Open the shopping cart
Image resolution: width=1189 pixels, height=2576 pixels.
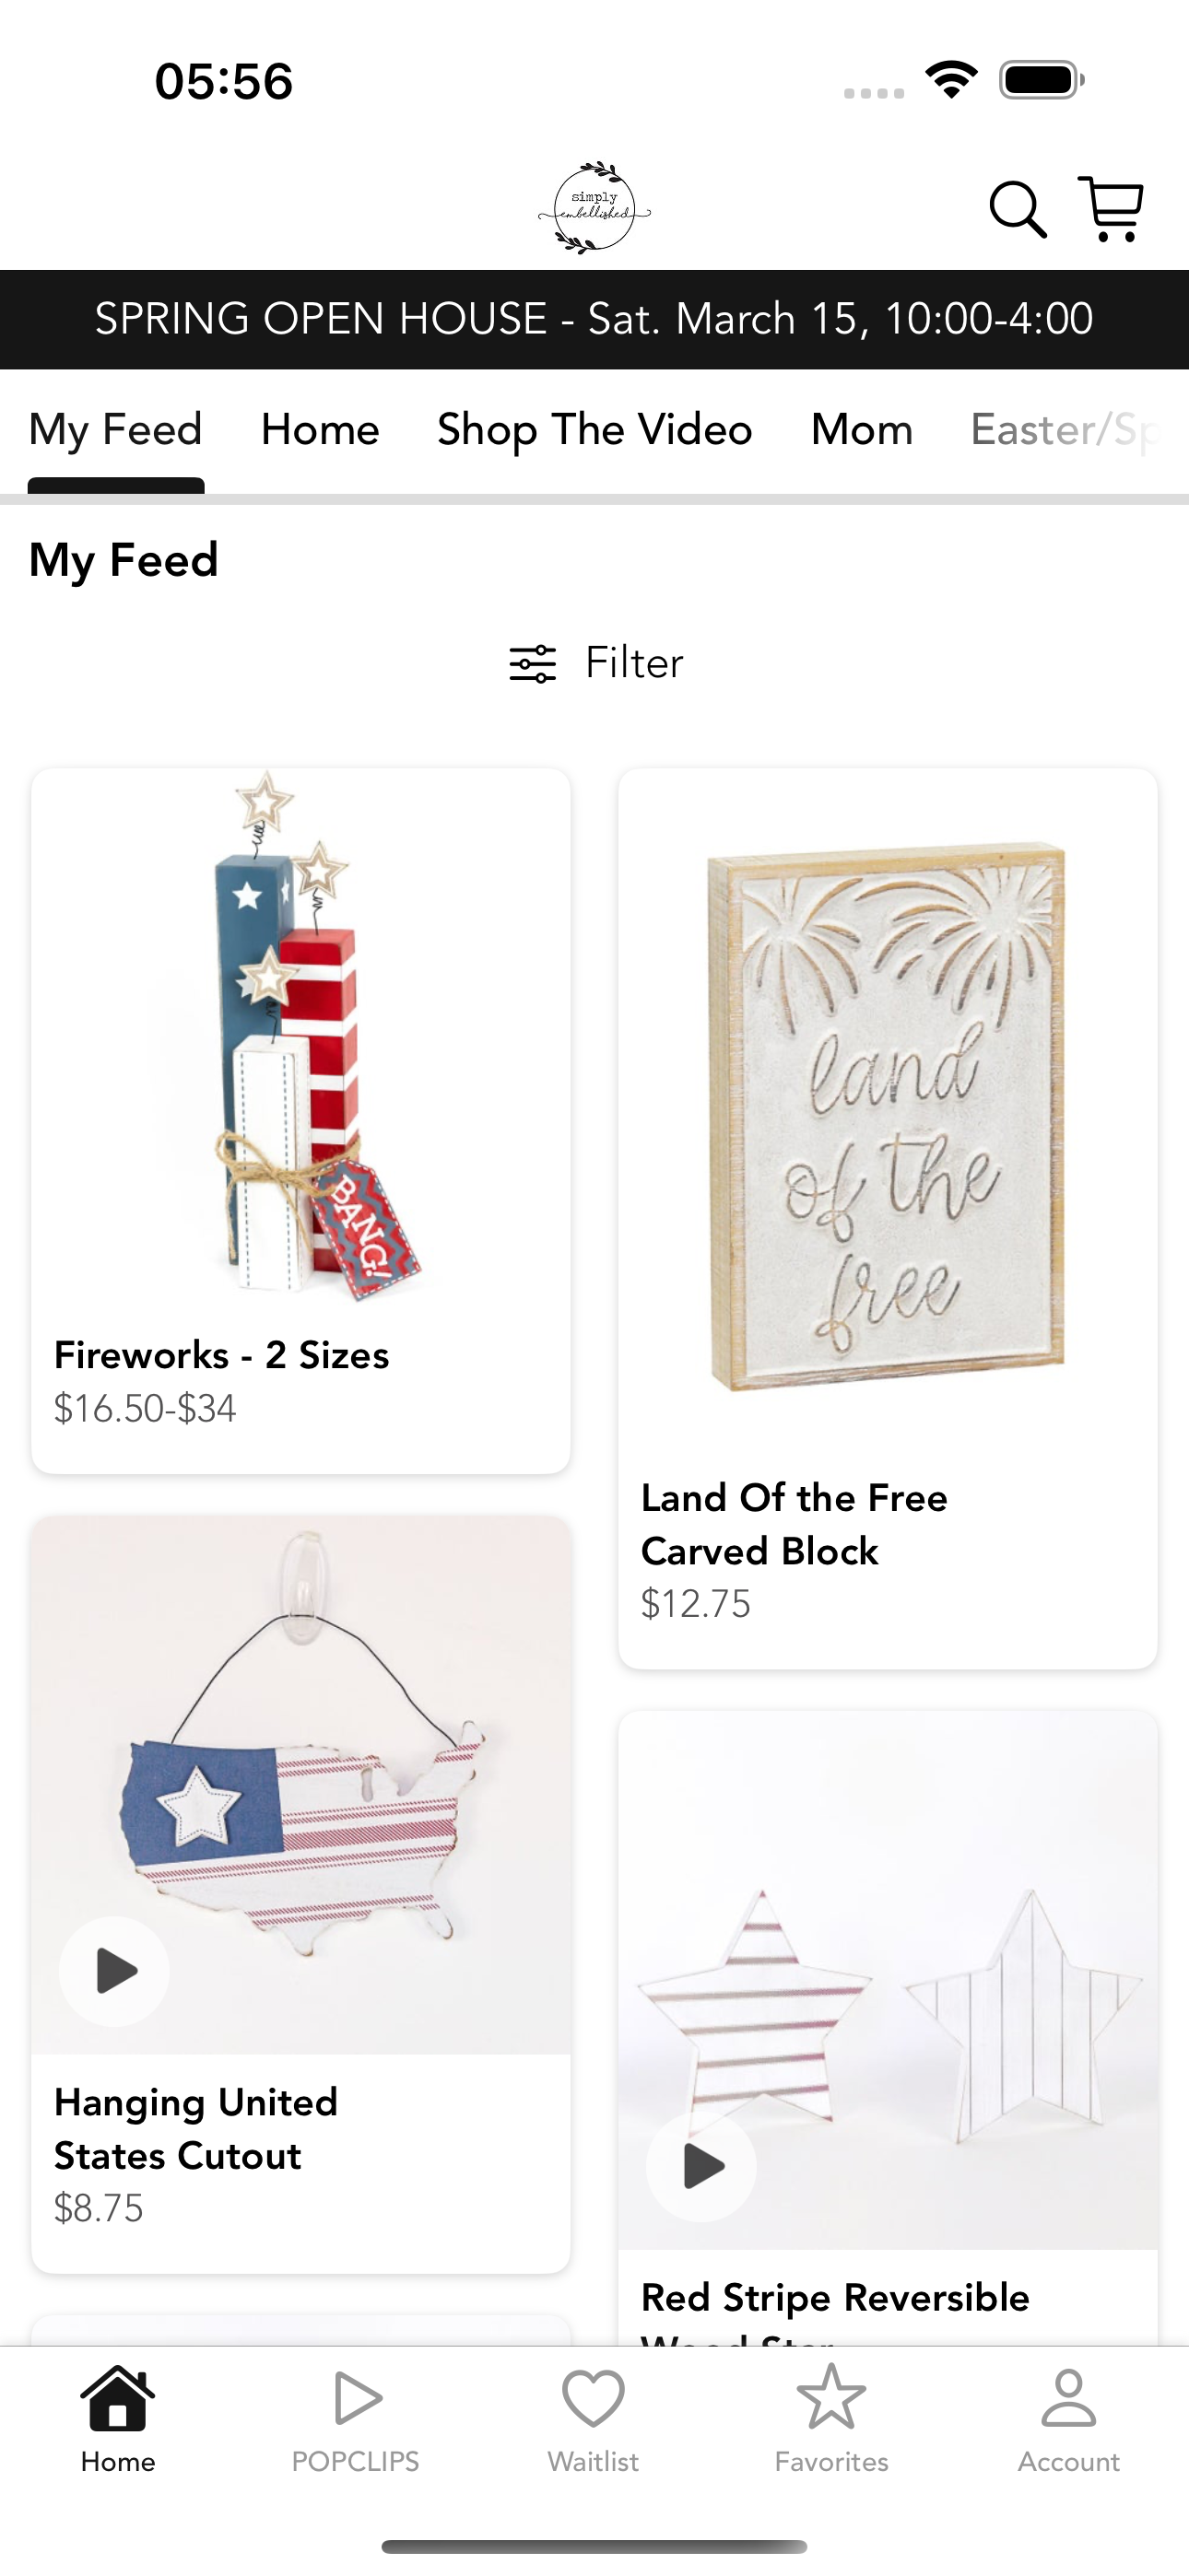pos(1111,208)
